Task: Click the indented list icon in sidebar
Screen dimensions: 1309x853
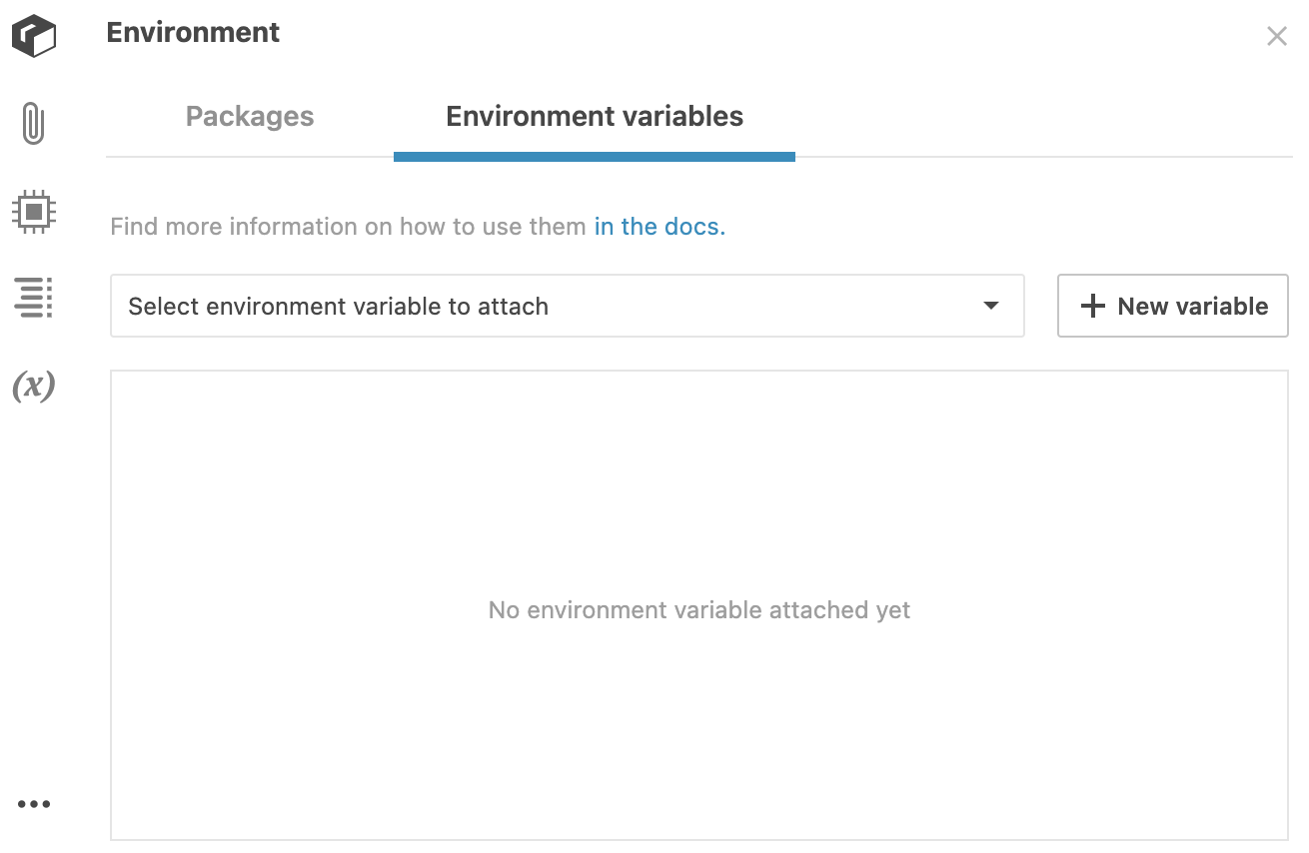Action: (x=34, y=298)
